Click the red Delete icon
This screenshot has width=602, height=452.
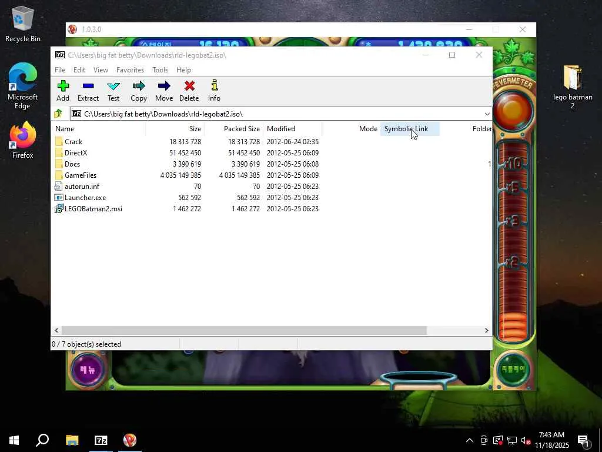(189, 86)
